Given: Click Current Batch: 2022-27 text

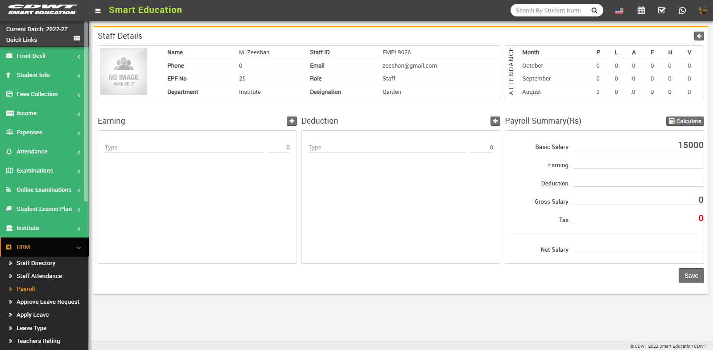Looking at the screenshot, I should (37, 29).
